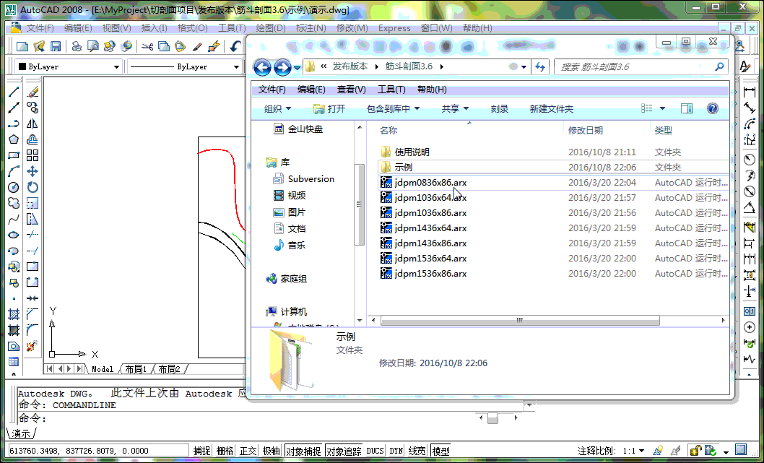Select the Radius dimension tool
The image size is (764, 463).
pyautogui.click(x=750, y=160)
